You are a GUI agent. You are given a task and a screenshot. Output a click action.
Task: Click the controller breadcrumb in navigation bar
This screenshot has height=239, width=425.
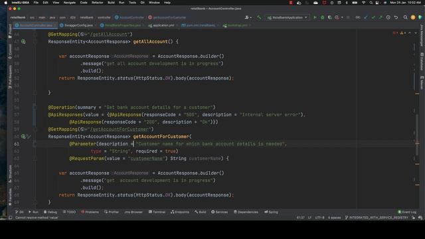click(104, 17)
